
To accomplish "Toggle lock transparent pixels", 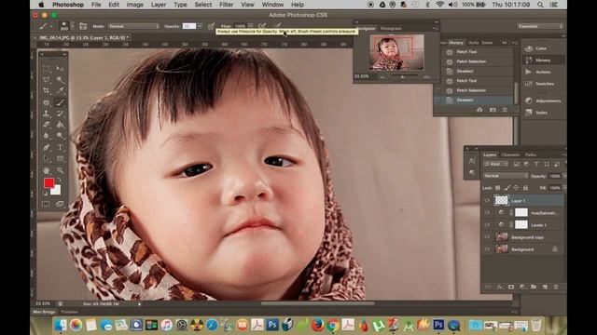I will pos(497,188).
